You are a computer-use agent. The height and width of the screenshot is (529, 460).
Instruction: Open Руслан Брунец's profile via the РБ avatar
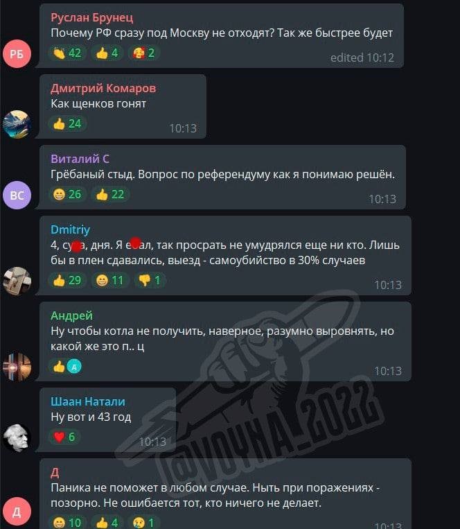(x=17, y=54)
